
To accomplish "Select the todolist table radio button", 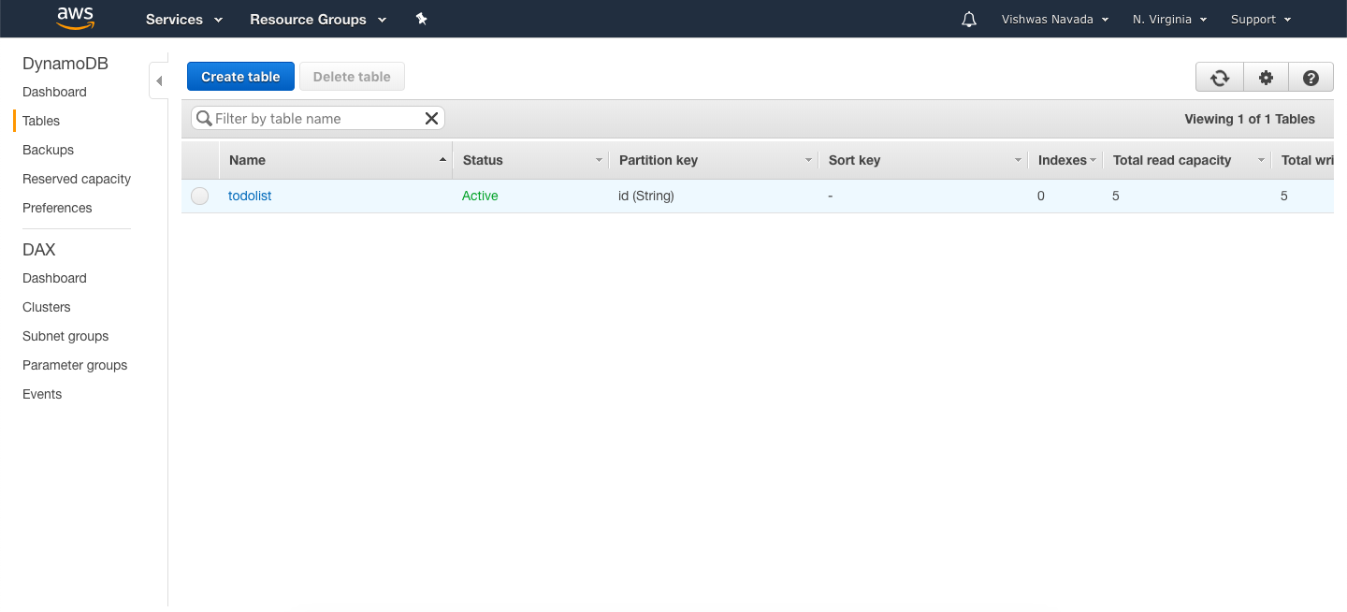I will [x=199, y=196].
